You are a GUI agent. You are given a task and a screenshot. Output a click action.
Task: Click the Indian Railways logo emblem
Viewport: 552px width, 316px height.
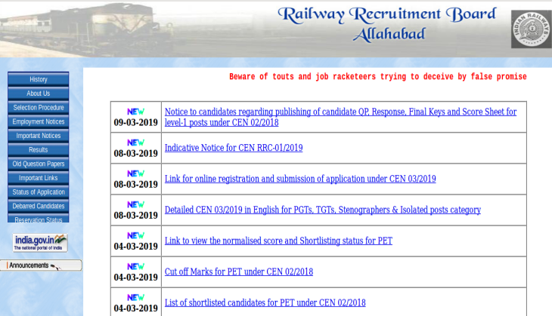tap(531, 29)
